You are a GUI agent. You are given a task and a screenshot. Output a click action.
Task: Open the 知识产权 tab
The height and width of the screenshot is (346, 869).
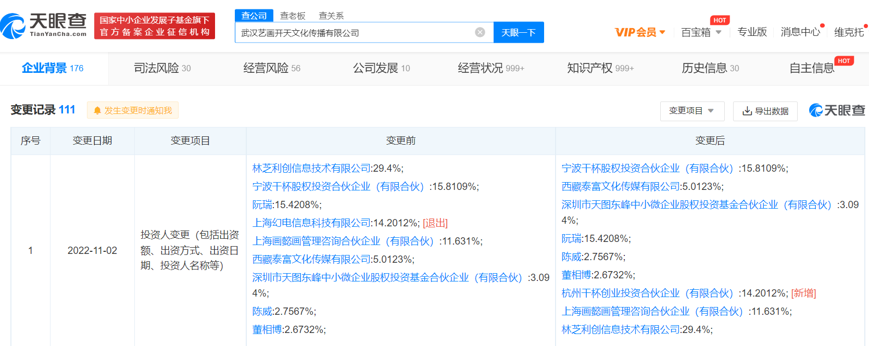(600, 68)
